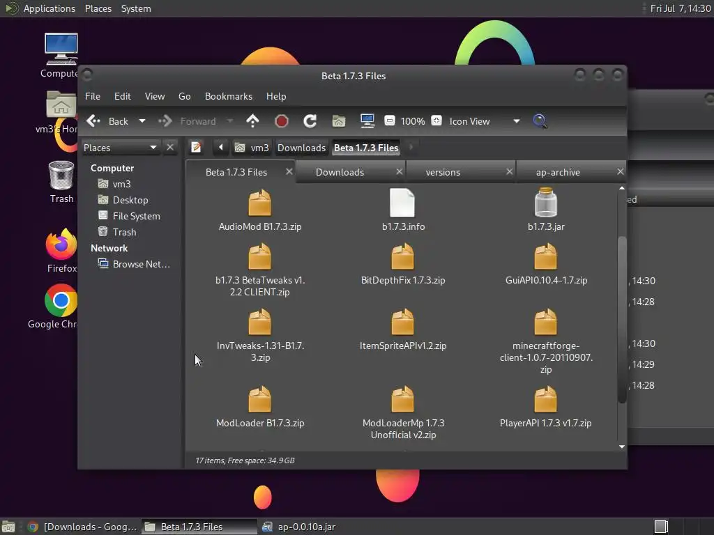Open the Places sidebar selector dropdown

click(x=121, y=148)
